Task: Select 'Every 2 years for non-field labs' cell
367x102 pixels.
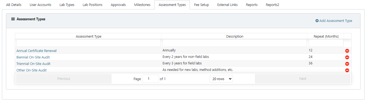Action: 235,57
